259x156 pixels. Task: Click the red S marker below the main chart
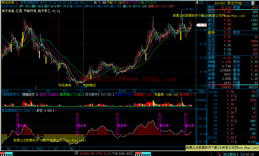35,88
